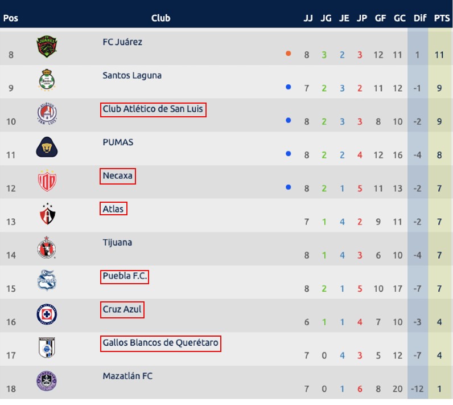Click the PUMAS team logo
Screen dimensions: 453x405
point(47,147)
